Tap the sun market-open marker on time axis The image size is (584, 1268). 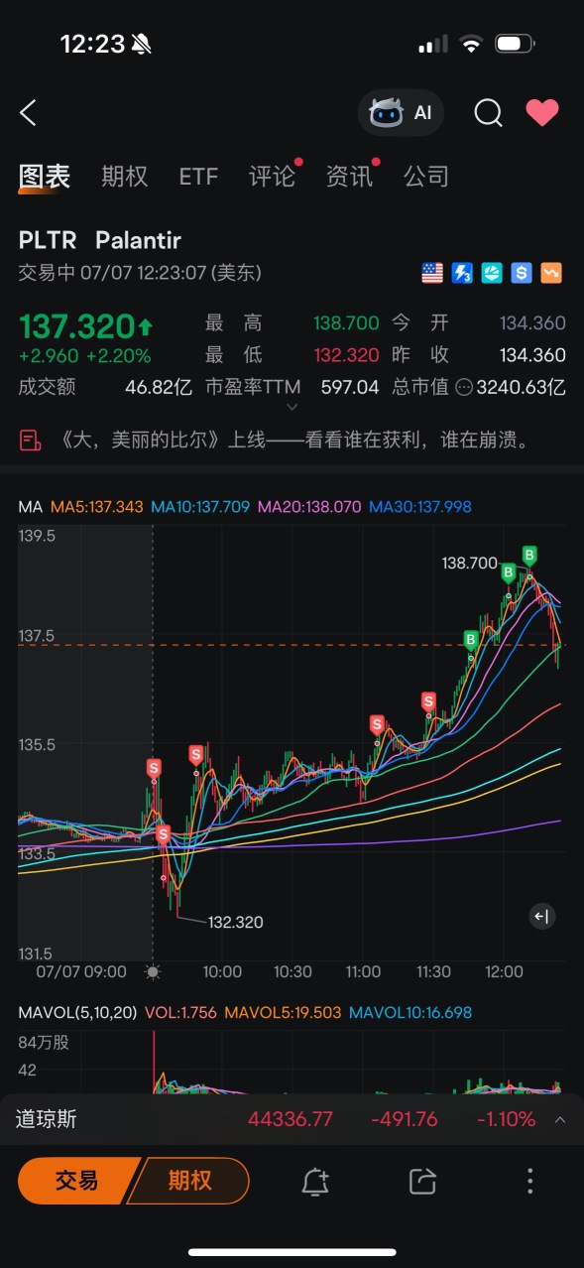pyautogui.click(x=153, y=971)
